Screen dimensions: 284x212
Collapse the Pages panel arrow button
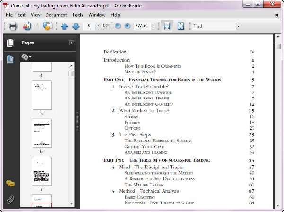pyautogui.click(x=71, y=43)
